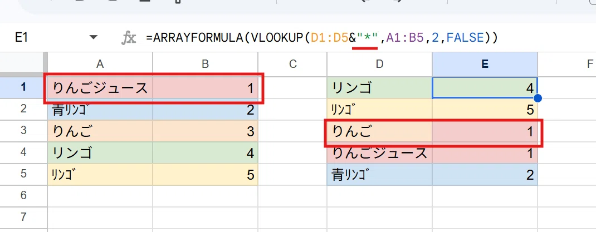The height and width of the screenshot is (232, 596).
Task: Click cell A5 with half-width ﾘﾝｺﾞ
Action: 100,174
